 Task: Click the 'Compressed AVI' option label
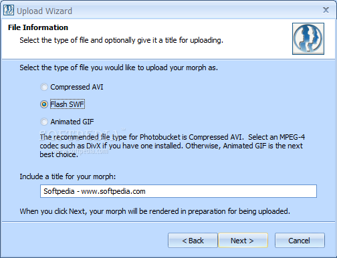(x=77, y=87)
